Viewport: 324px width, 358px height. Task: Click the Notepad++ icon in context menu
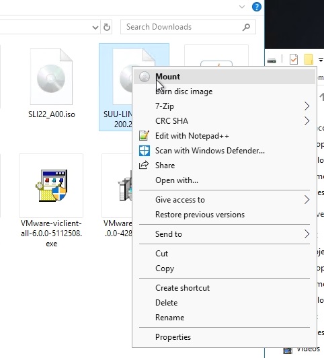[x=144, y=136]
